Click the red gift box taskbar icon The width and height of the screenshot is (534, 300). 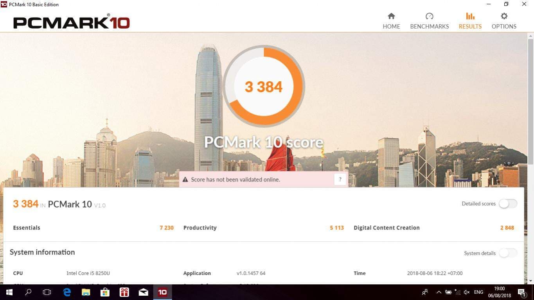coord(124,292)
